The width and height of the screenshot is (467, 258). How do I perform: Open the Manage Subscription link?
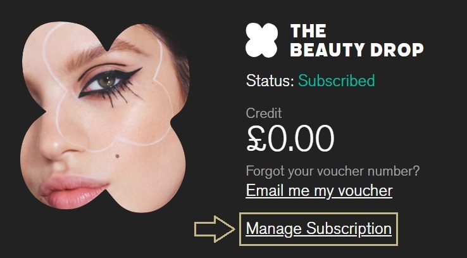click(319, 229)
